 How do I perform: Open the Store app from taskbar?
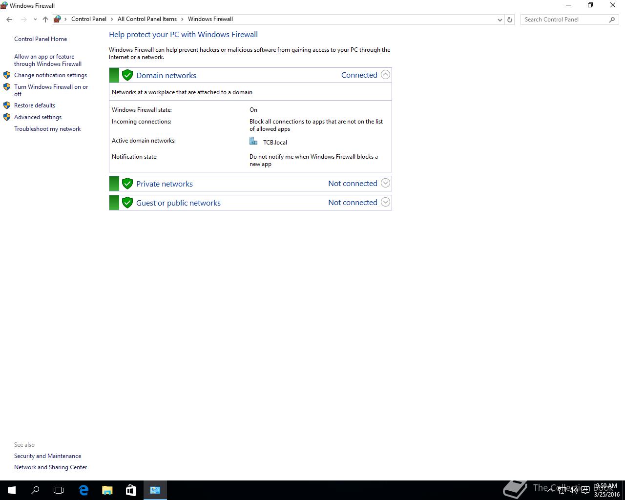point(131,490)
